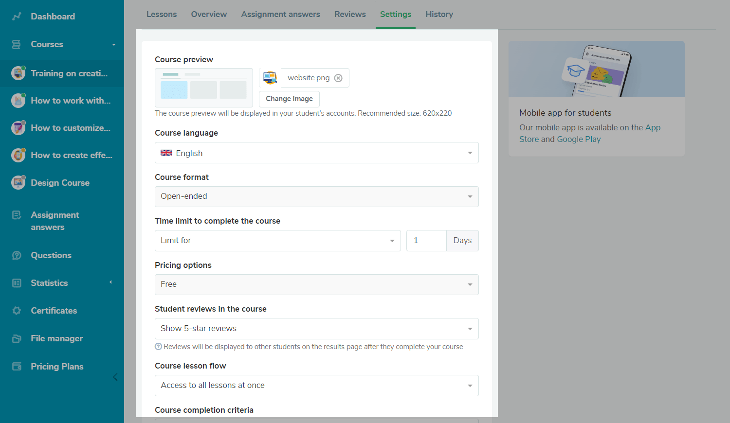Expand the Courses sidebar menu arrow
Screen dimensions: 730x423
pos(114,45)
